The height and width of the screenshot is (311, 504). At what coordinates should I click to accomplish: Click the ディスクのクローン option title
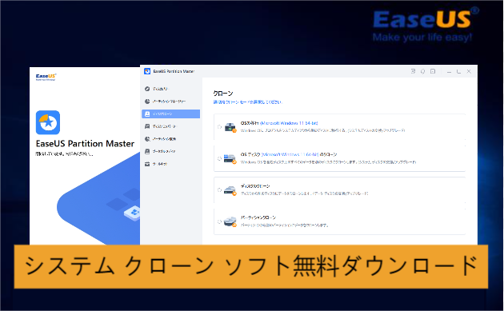tap(255, 186)
